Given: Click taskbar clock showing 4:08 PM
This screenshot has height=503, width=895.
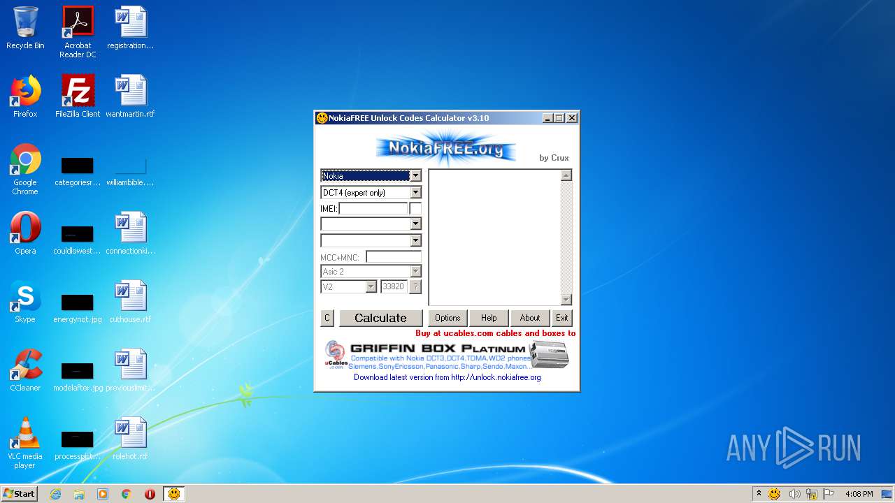Looking at the screenshot, I should 859,494.
